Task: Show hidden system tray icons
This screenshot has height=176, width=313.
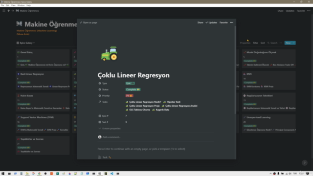Action: tap(270, 174)
